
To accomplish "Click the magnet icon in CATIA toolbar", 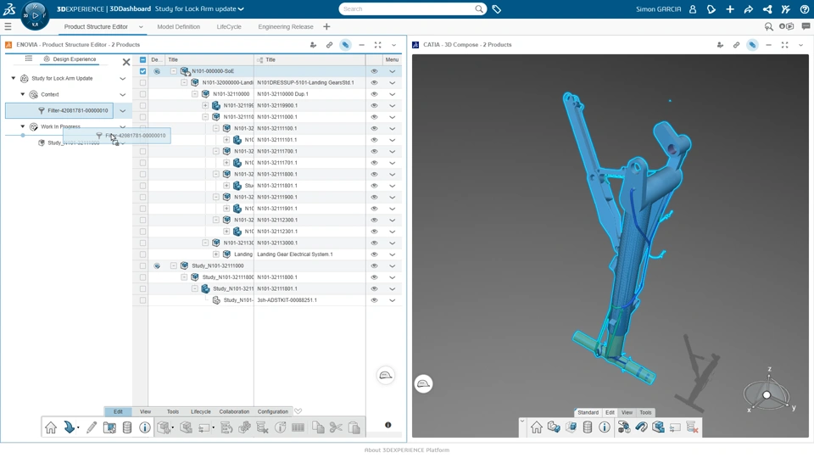I will pyautogui.click(x=641, y=427).
